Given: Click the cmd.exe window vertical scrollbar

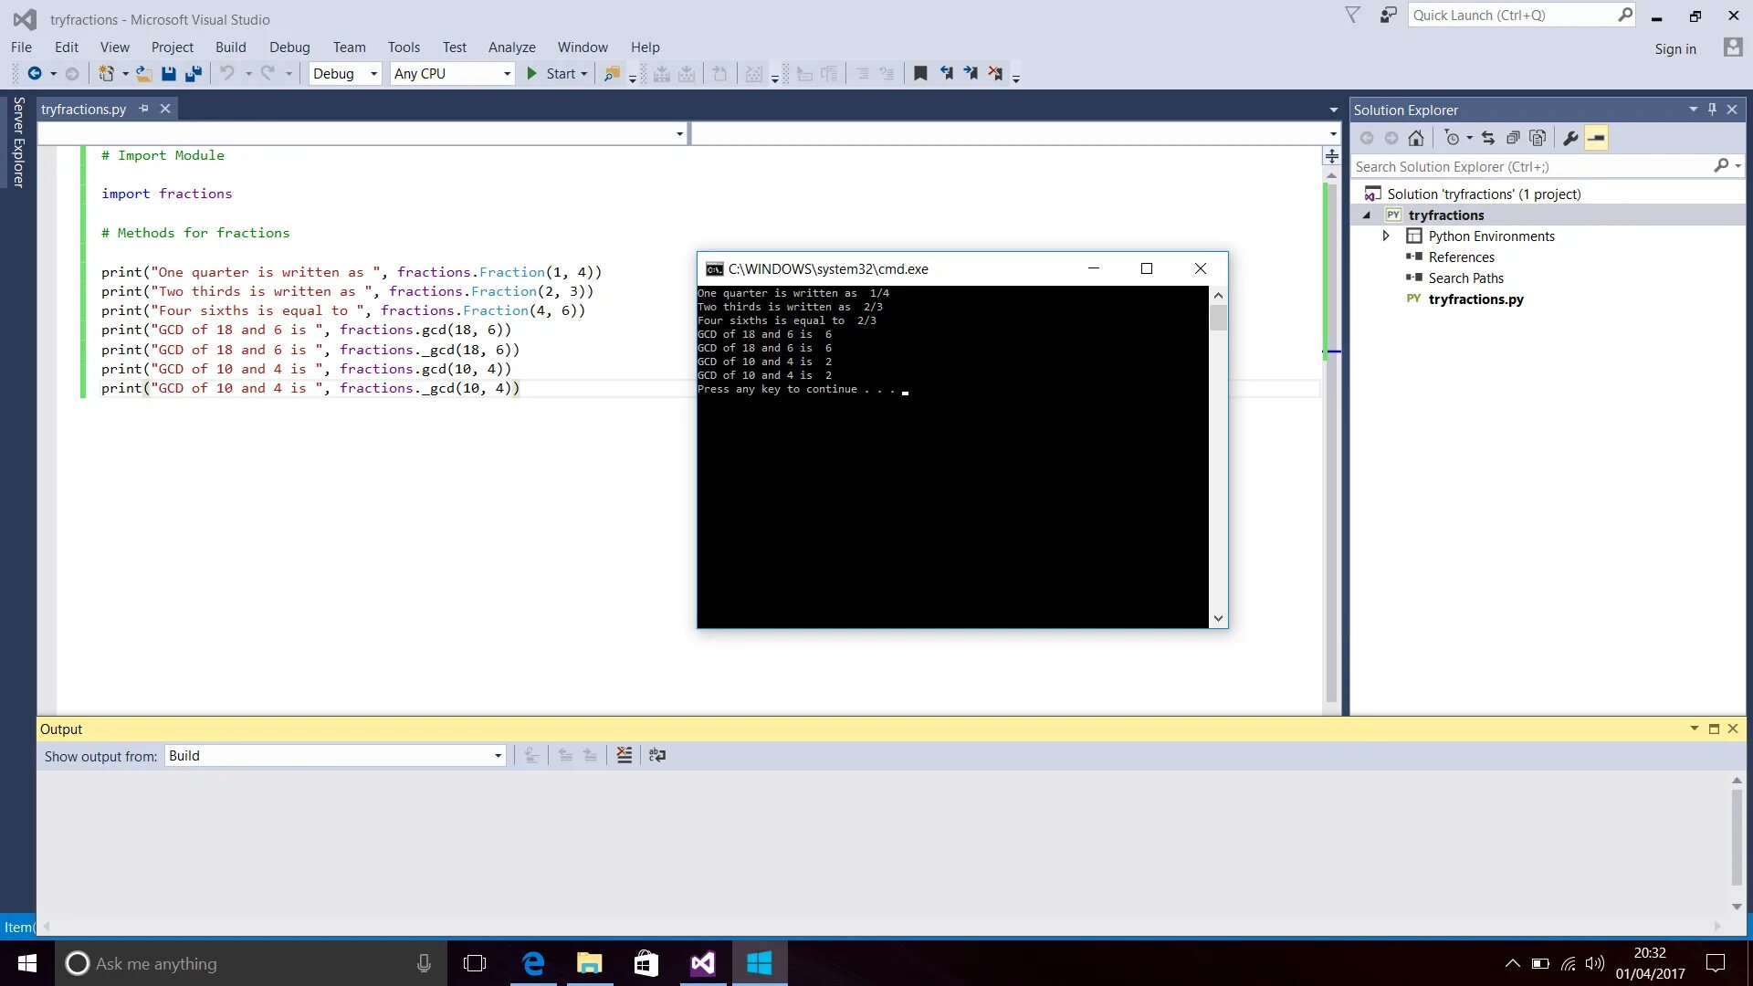Looking at the screenshot, I should 1218,456.
